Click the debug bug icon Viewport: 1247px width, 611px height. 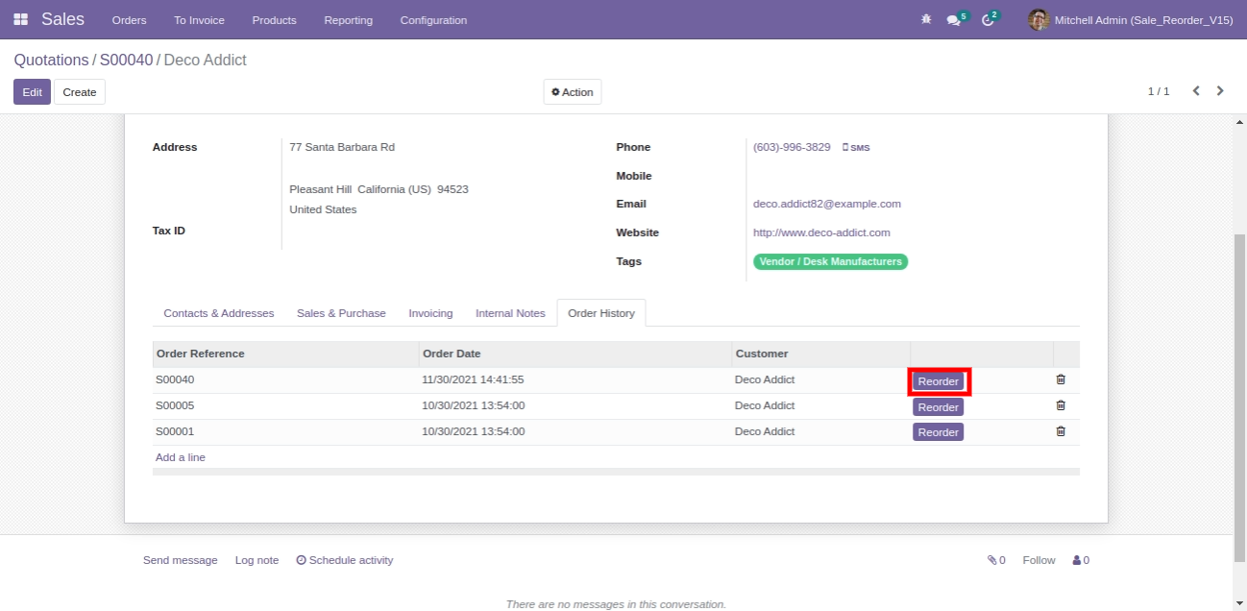pos(926,19)
